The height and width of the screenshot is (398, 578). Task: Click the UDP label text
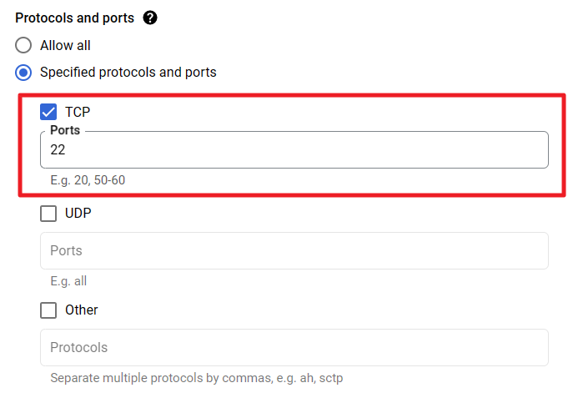tap(78, 214)
